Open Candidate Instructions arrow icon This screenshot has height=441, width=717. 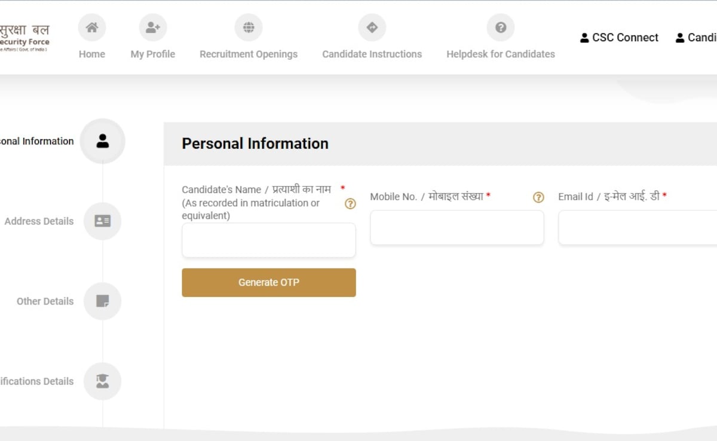pyautogui.click(x=372, y=27)
